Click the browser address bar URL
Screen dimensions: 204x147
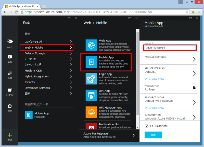pyautogui.click(x=88, y=12)
